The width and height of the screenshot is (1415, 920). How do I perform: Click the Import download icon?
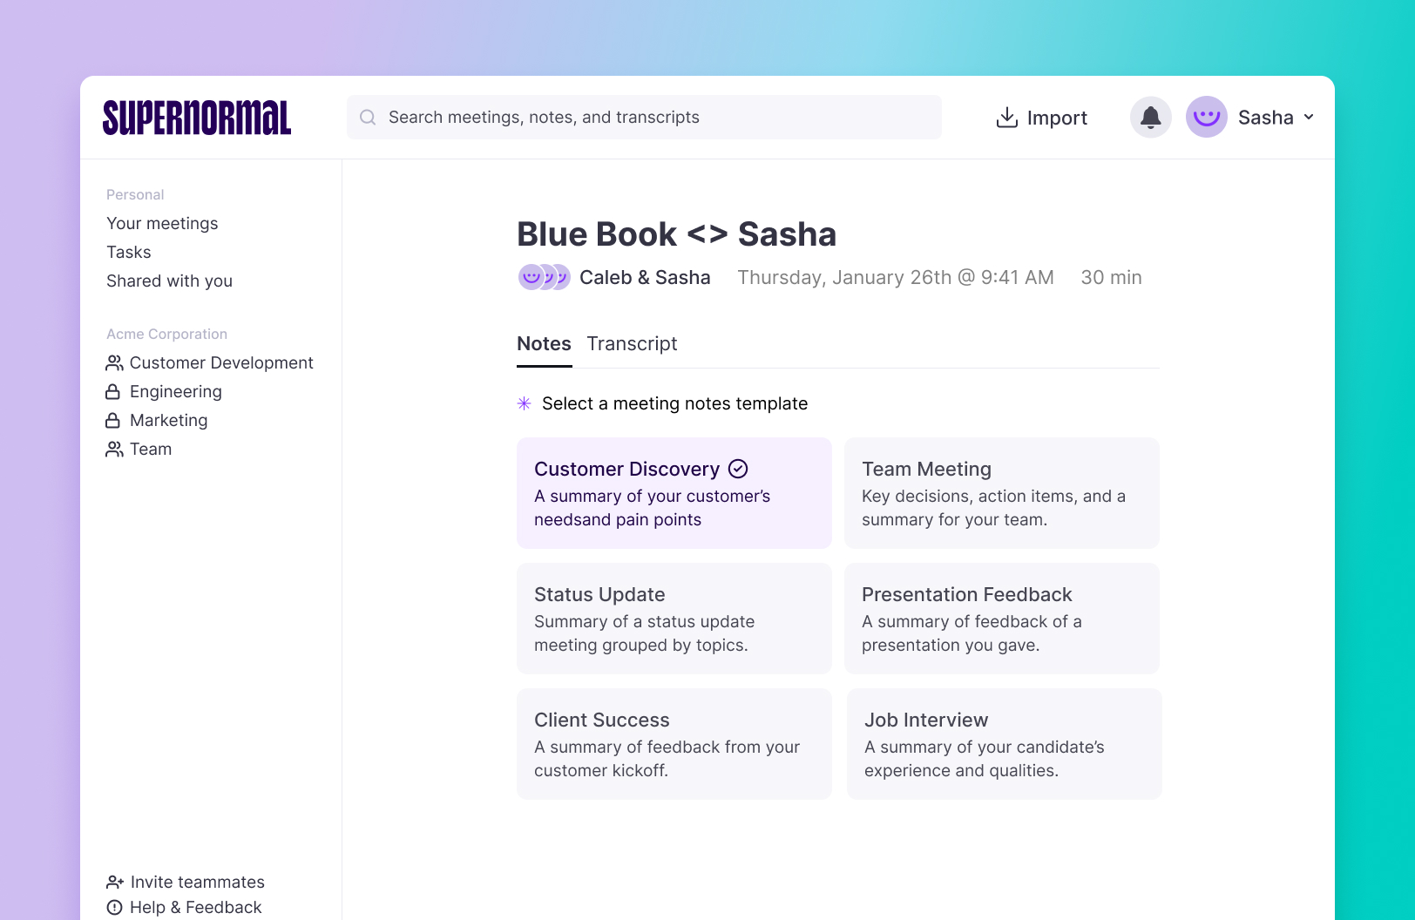tap(1006, 117)
